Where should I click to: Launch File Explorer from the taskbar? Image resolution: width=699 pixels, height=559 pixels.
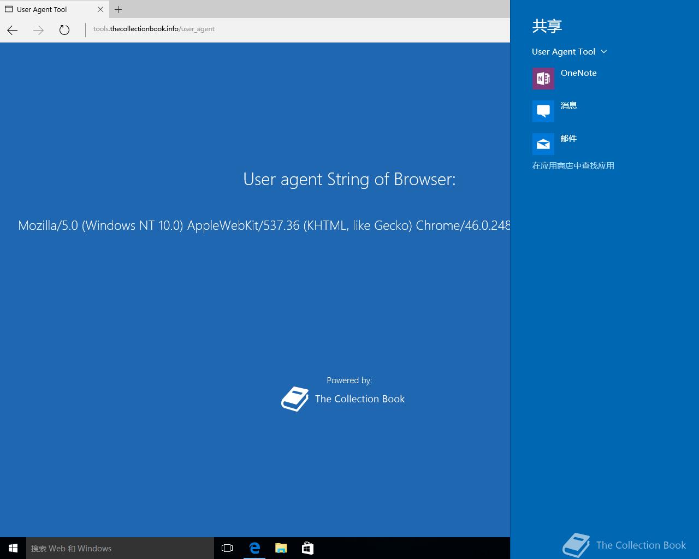[x=281, y=548]
